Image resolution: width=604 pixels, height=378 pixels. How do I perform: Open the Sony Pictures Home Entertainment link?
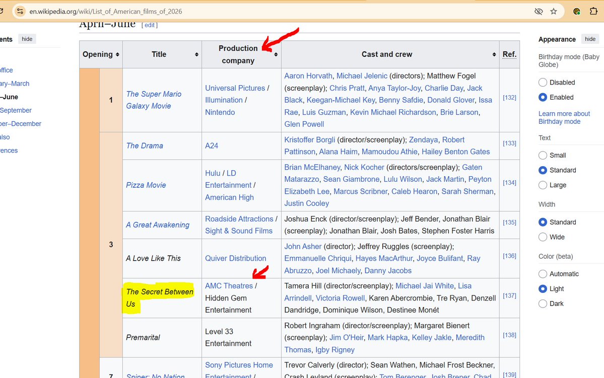point(239,370)
